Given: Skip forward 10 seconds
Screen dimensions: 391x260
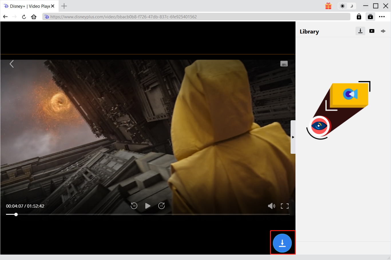Looking at the screenshot, I should tap(161, 206).
